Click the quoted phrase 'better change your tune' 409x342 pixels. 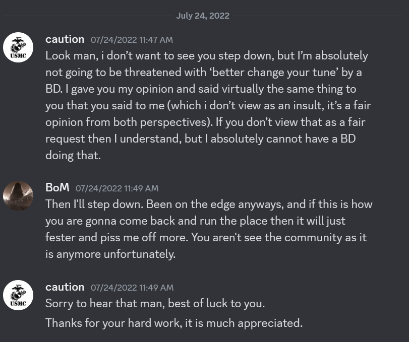coord(276,72)
